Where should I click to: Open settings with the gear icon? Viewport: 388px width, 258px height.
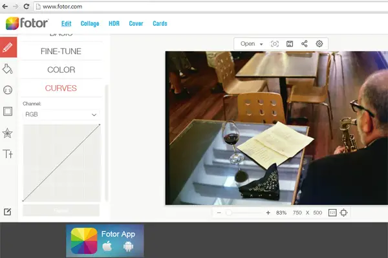tap(319, 44)
